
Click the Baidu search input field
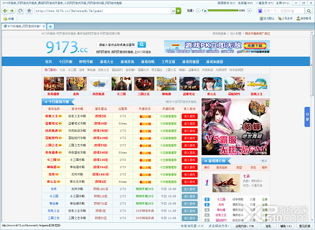(x=283, y=11)
